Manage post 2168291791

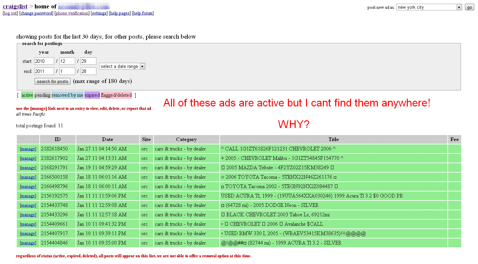28,168
